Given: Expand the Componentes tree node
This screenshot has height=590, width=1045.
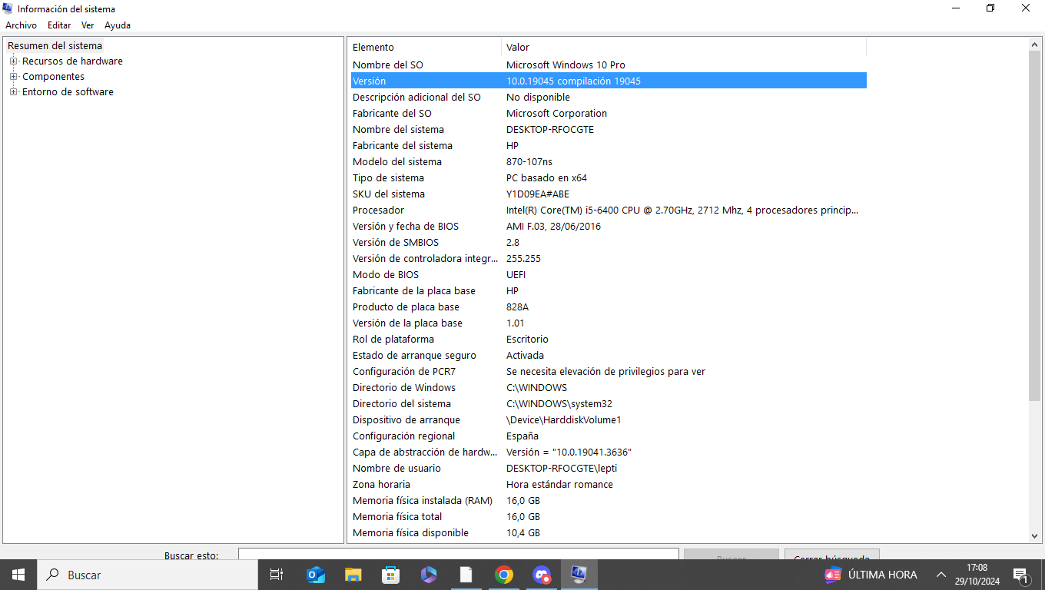Looking at the screenshot, I should pyautogui.click(x=13, y=77).
